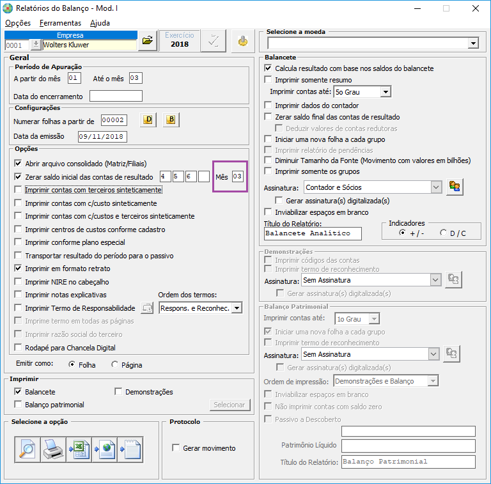The width and height of the screenshot is (491, 484).
Task: Enable Imprimir contas com terceiros sinteticamente
Action: tap(18, 190)
